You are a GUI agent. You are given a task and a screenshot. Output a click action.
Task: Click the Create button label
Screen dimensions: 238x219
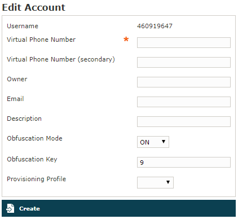click(x=29, y=209)
